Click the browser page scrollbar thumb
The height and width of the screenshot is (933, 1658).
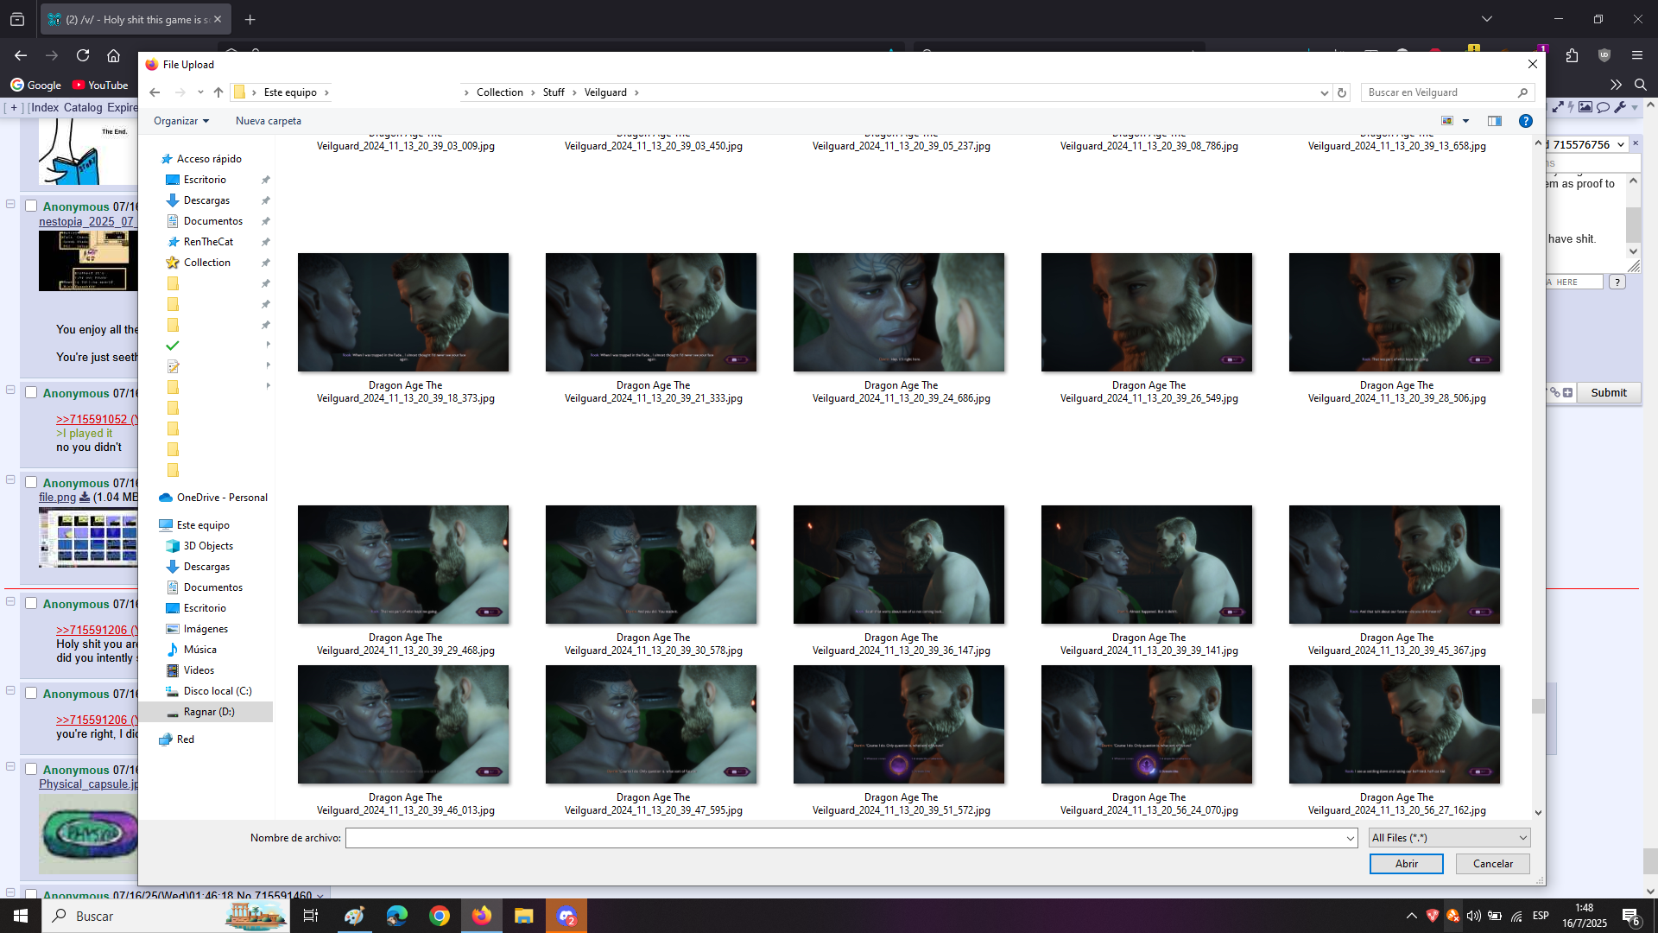1649,860
